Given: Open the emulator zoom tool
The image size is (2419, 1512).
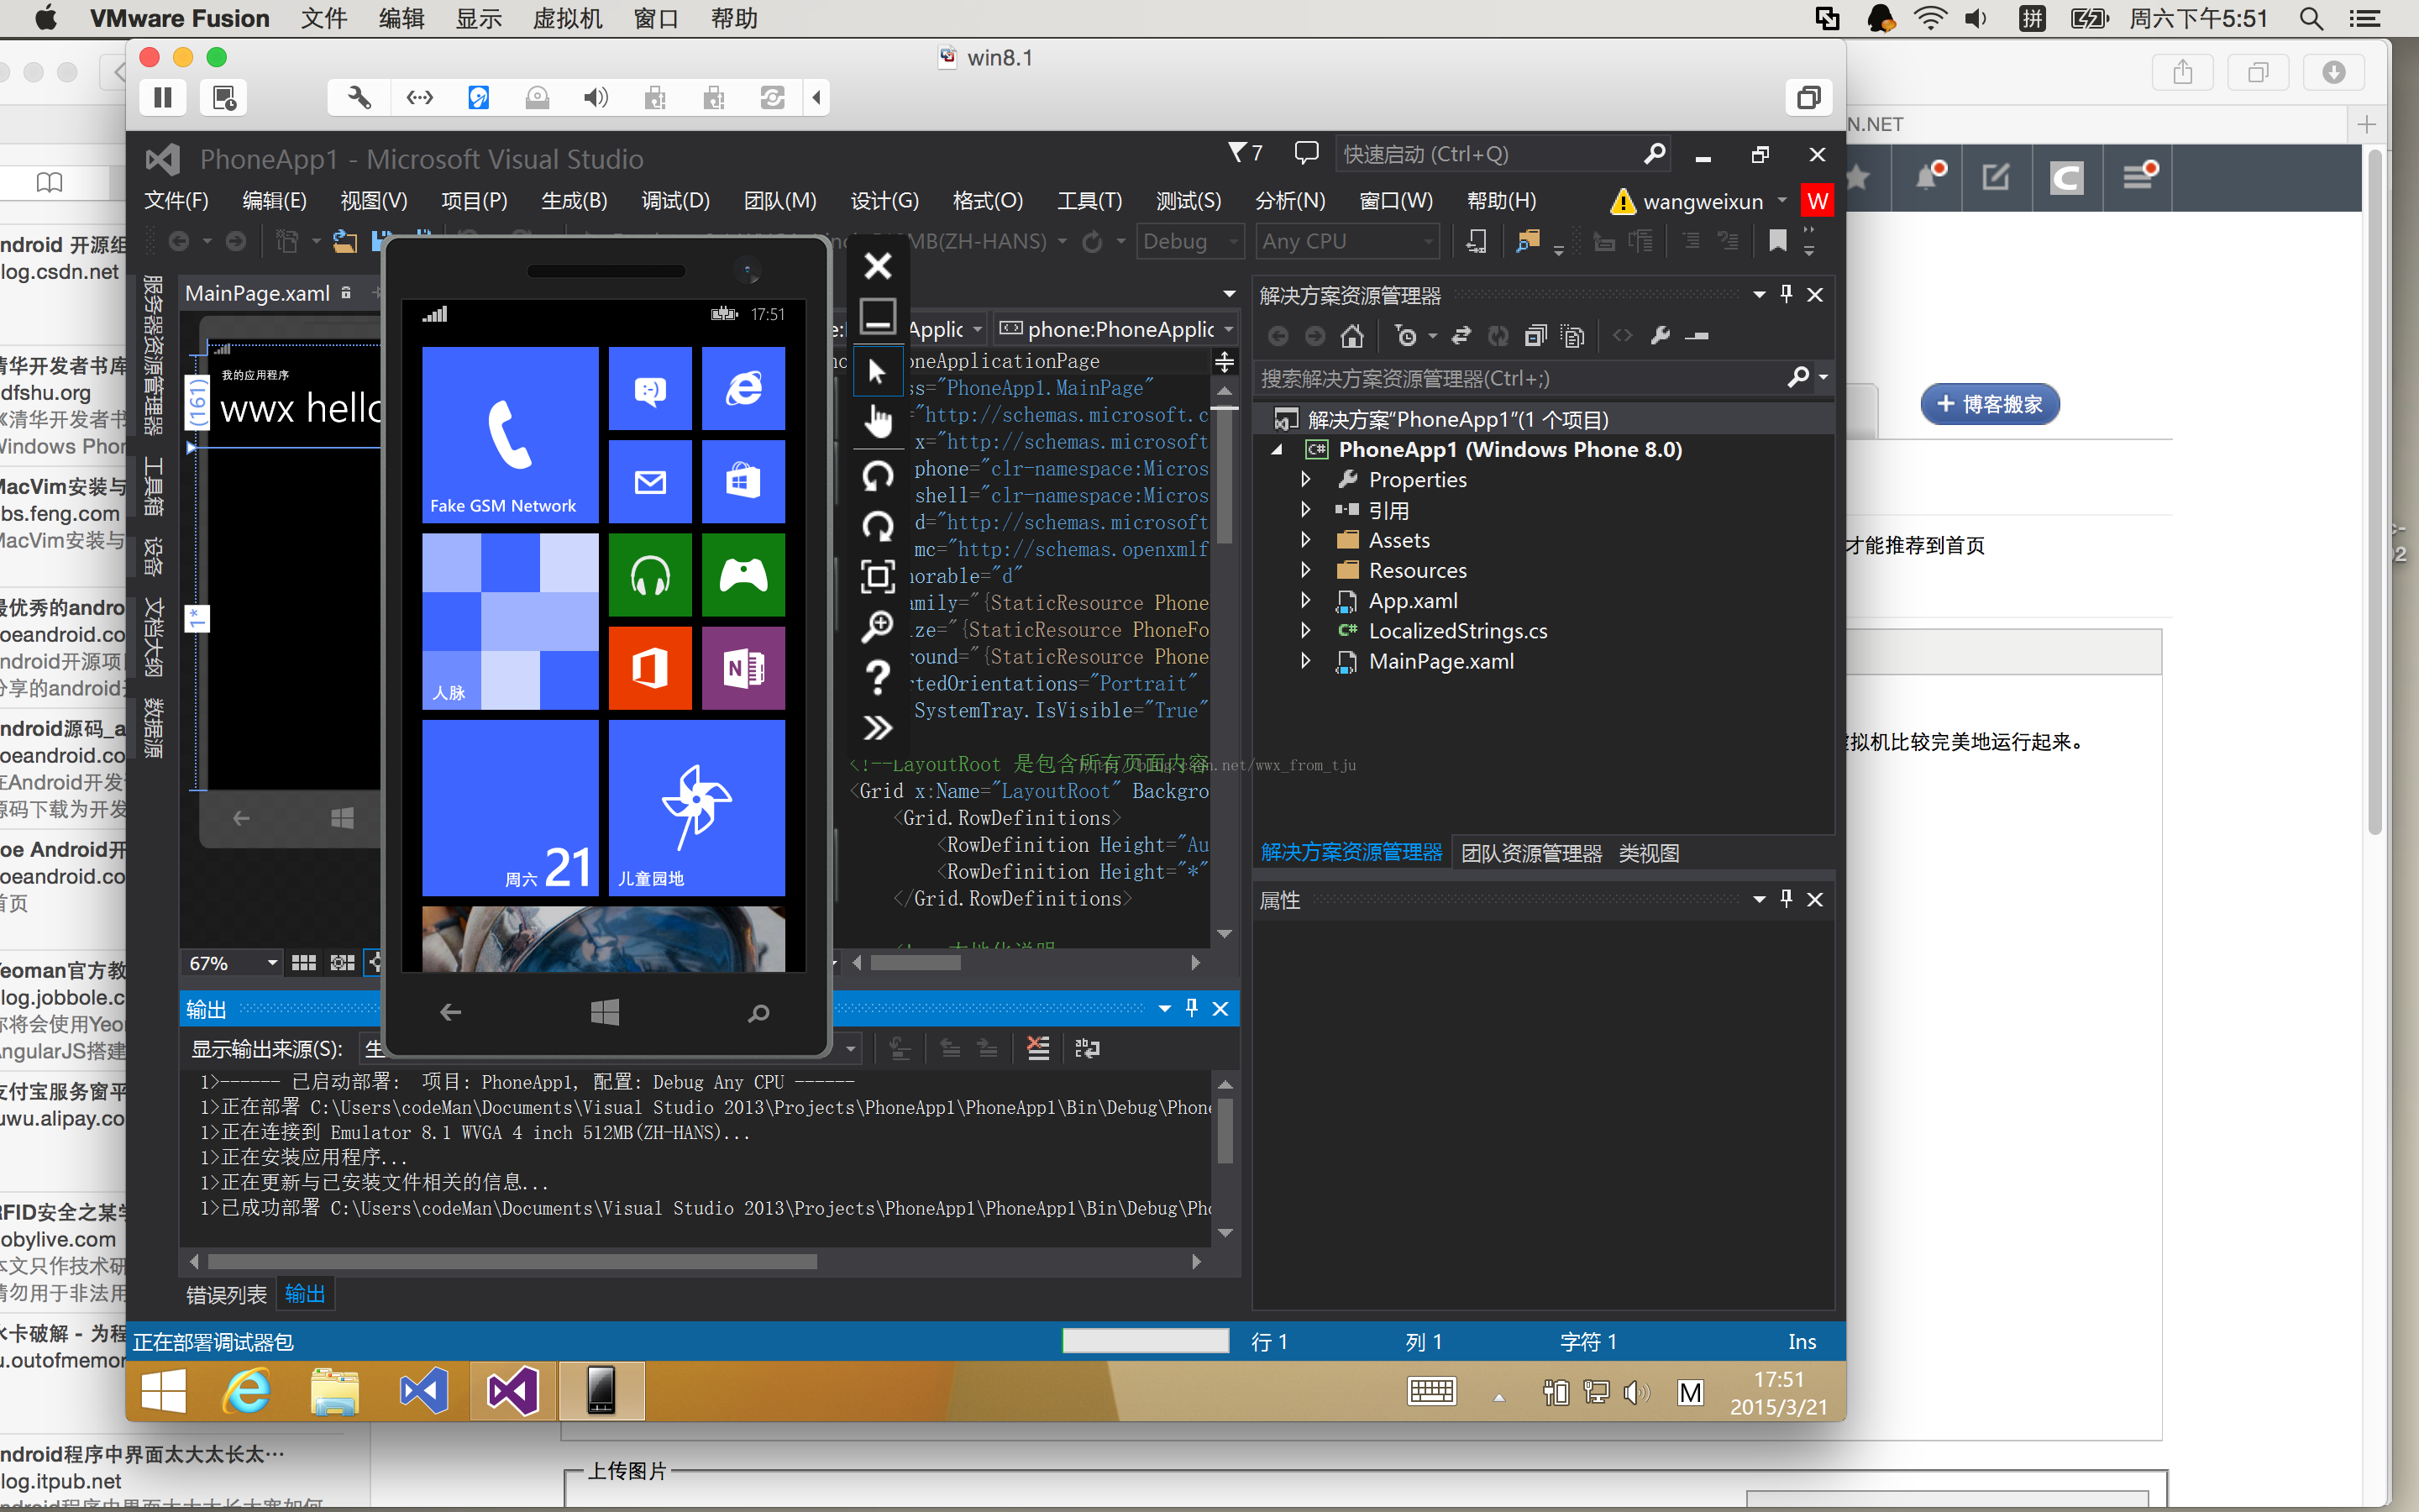Looking at the screenshot, I should click(x=878, y=627).
